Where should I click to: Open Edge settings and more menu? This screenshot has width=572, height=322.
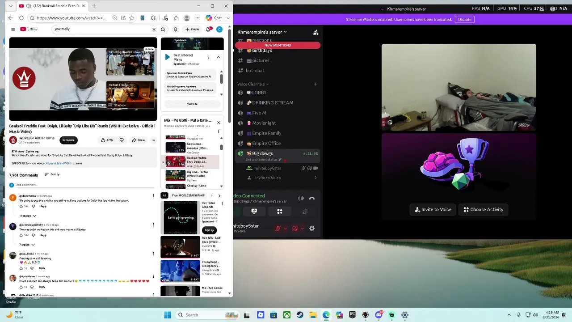[198, 18]
